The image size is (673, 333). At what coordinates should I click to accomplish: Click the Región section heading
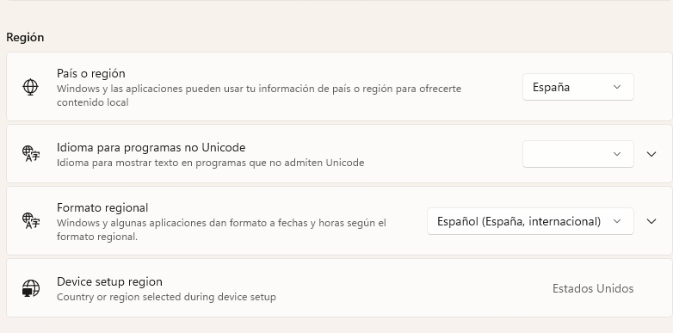[25, 37]
